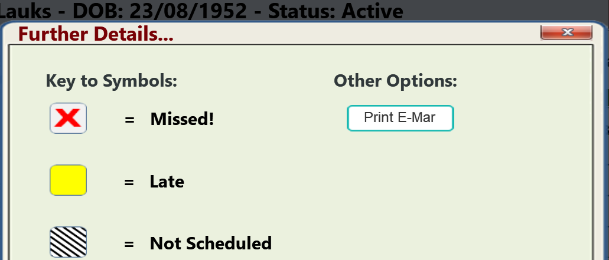Click the dark header bar right of Active
Image resolution: width=609 pixels, height=260 pixels.
[505, 9]
